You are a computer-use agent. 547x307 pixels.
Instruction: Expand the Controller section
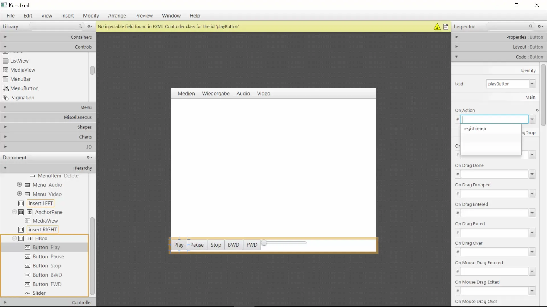[5, 302]
